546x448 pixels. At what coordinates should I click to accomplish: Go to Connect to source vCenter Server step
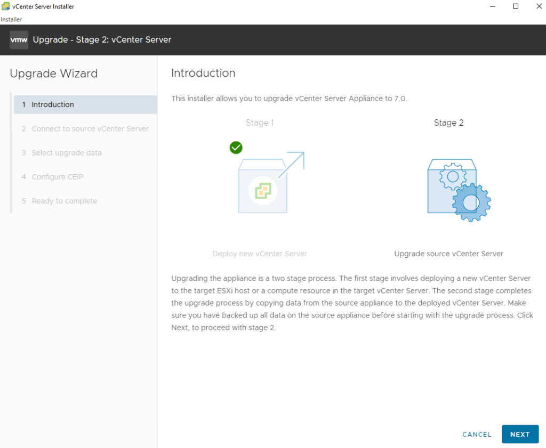[x=90, y=128]
